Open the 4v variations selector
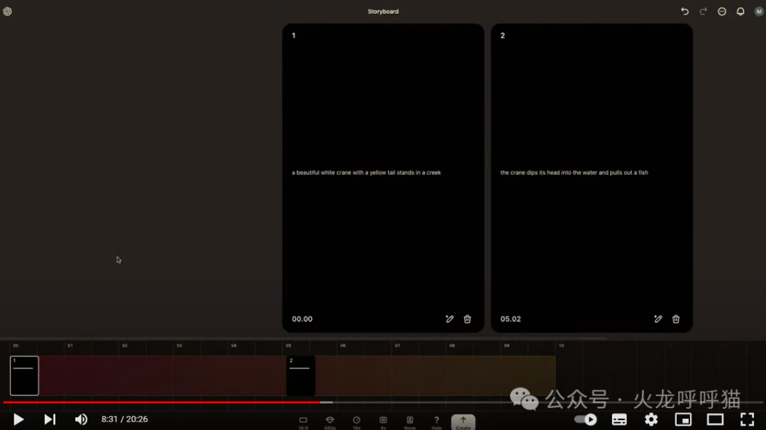This screenshot has width=766, height=430. point(383,422)
